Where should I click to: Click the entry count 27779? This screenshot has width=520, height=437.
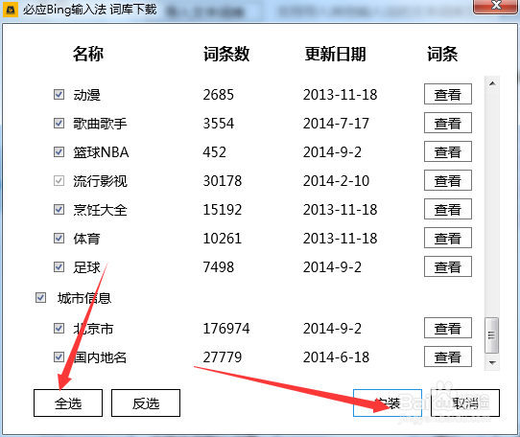(x=223, y=357)
